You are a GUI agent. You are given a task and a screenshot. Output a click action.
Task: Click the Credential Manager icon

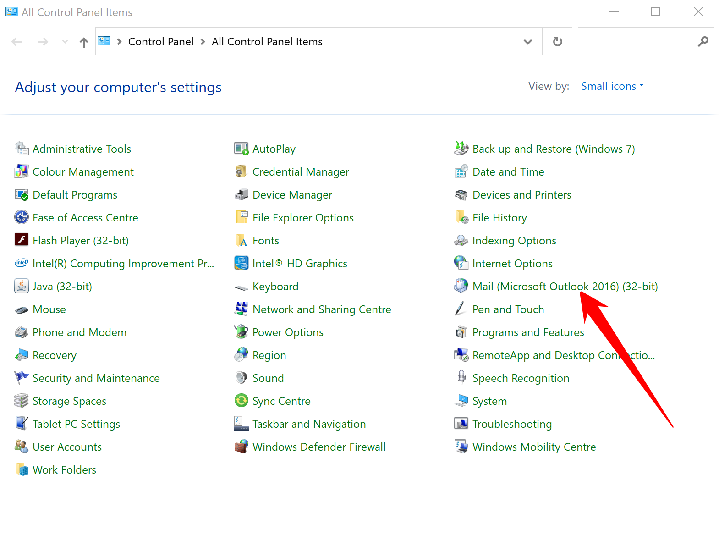(241, 171)
